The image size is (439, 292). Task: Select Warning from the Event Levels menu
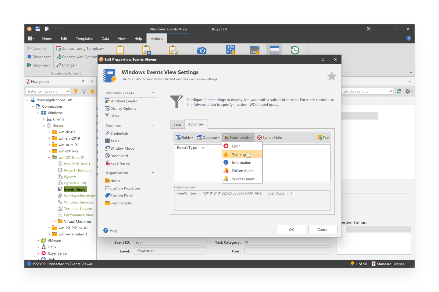pos(239,154)
